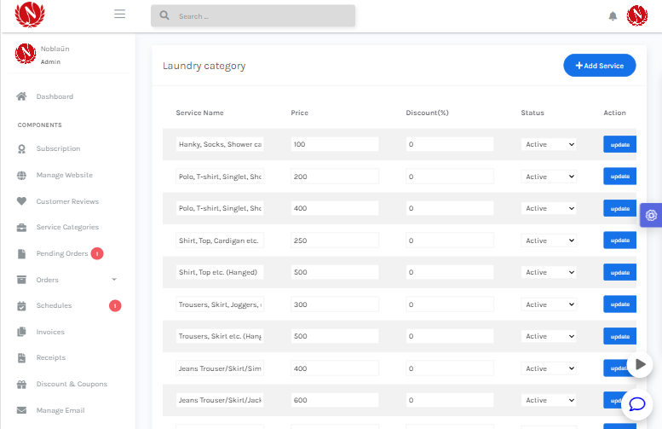Viewport: 662px width, 429px height.
Task: Open Status dropdown for the 250 price row
Action: pos(549,241)
